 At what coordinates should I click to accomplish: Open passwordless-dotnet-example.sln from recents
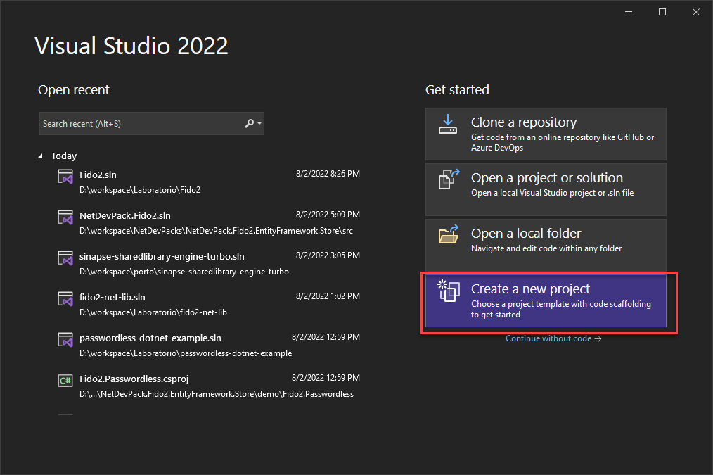tap(208, 346)
